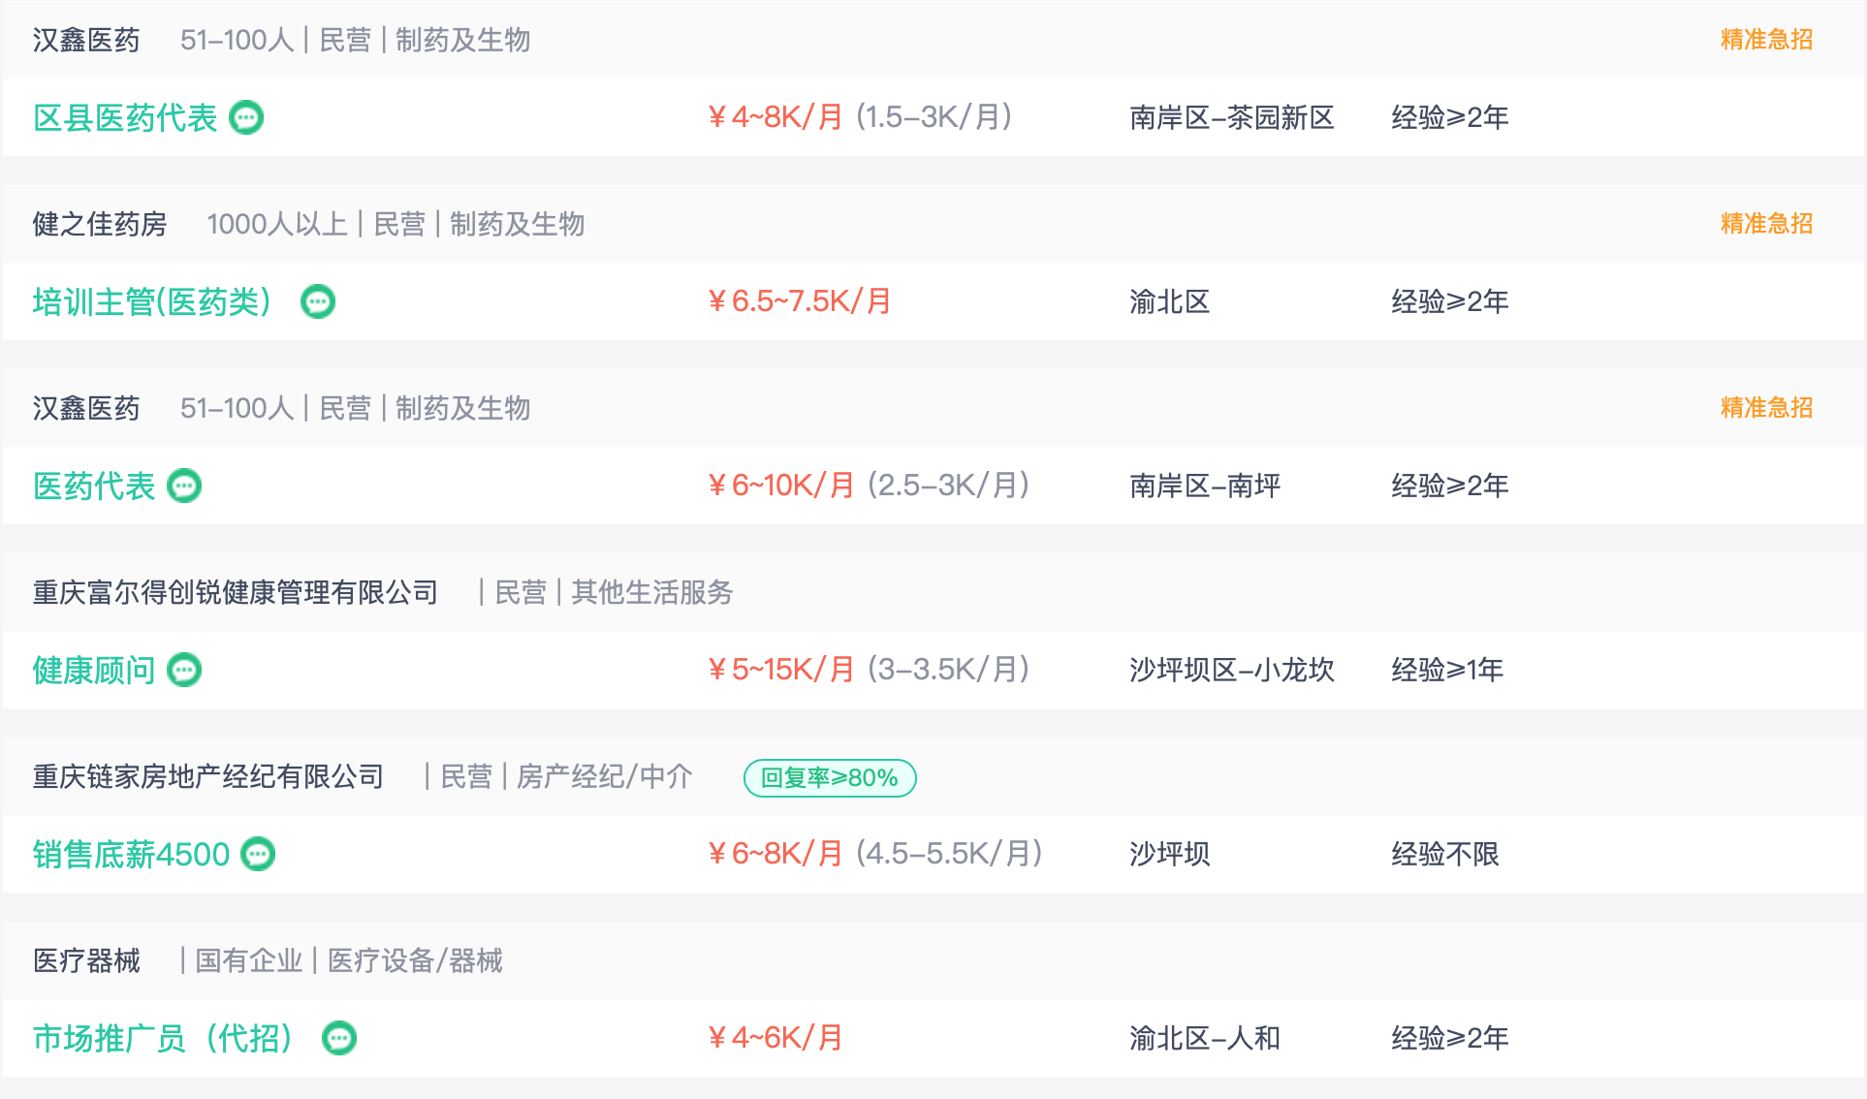Screen dimensions: 1867x1099
Task: Open the 销售底薪4500 job posting
Action: point(131,854)
